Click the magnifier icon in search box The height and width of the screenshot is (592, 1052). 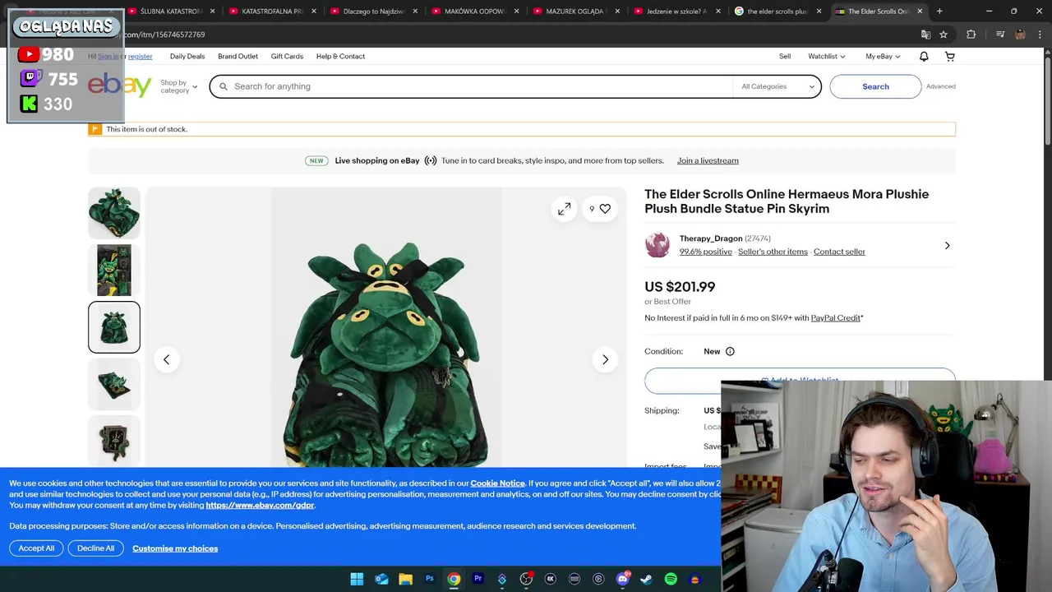click(x=224, y=86)
